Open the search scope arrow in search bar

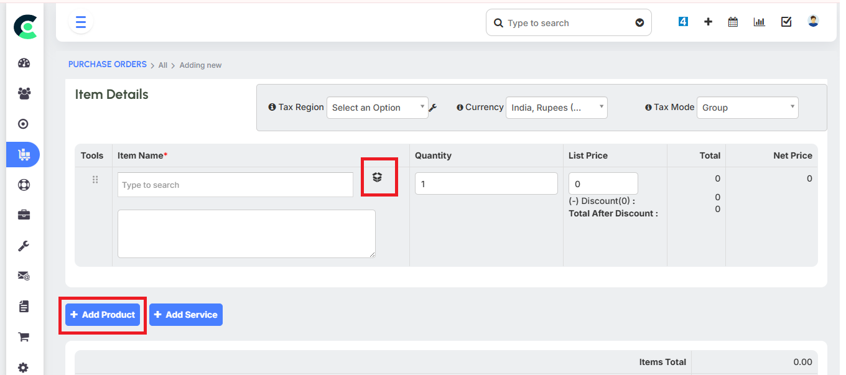tap(639, 22)
